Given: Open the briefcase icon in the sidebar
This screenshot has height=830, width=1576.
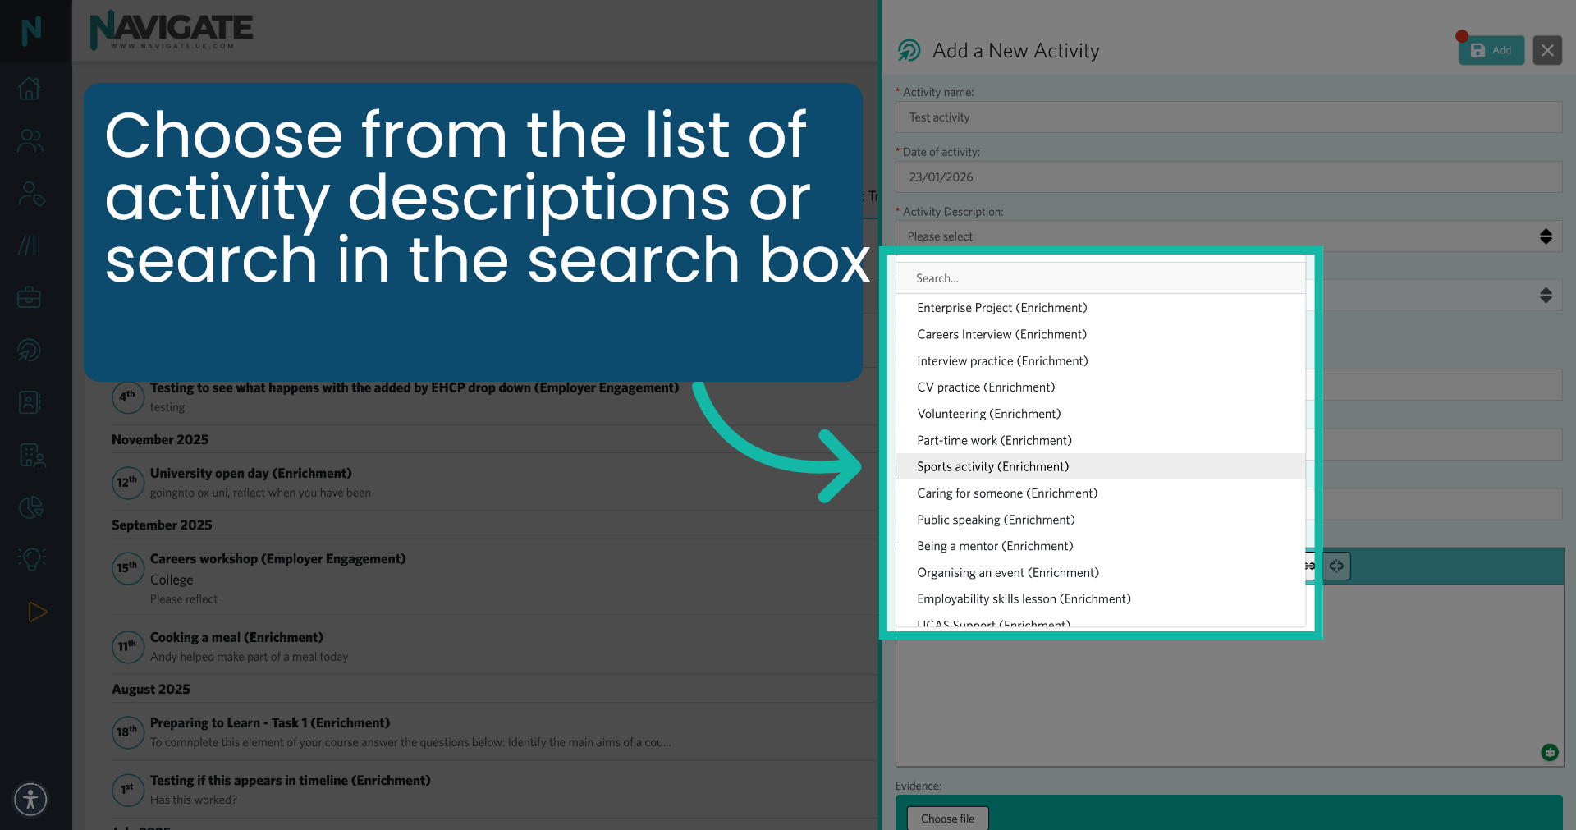Looking at the screenshot, I should [30, 297].
